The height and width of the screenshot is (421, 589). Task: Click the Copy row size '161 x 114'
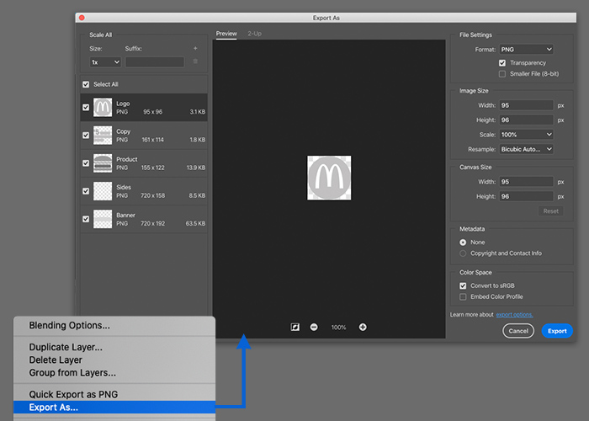click(x=152, y=140)
